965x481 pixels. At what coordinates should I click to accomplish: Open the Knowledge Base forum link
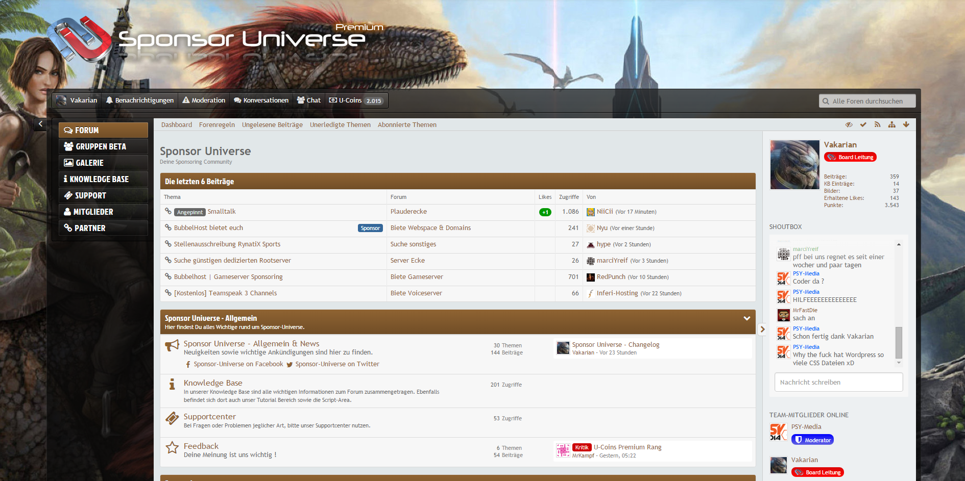[213, 383]
